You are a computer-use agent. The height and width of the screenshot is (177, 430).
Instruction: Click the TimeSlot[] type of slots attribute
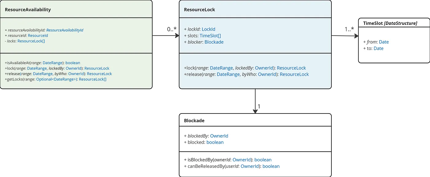coord(210,36)
